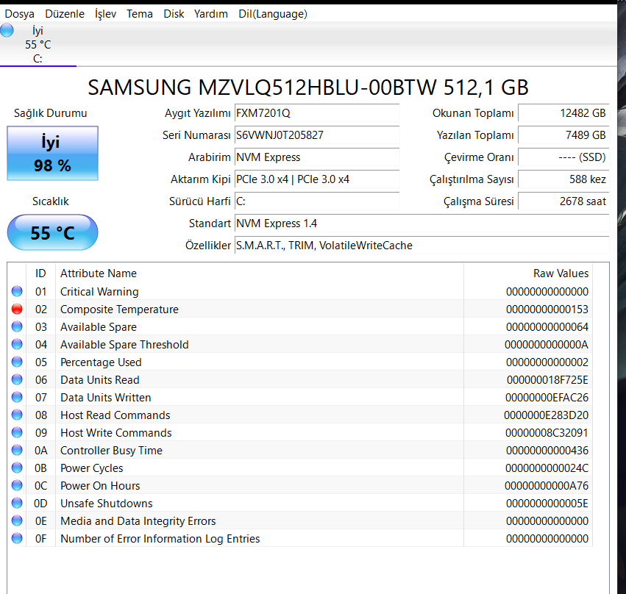This screenshot has width=626, height=594.
Task: Click the blue status icon for Critical Warning
Action: tap(17, 291)
